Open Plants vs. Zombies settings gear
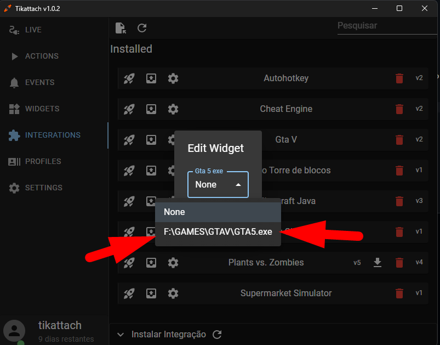440x345 pixels. point(173,263)
